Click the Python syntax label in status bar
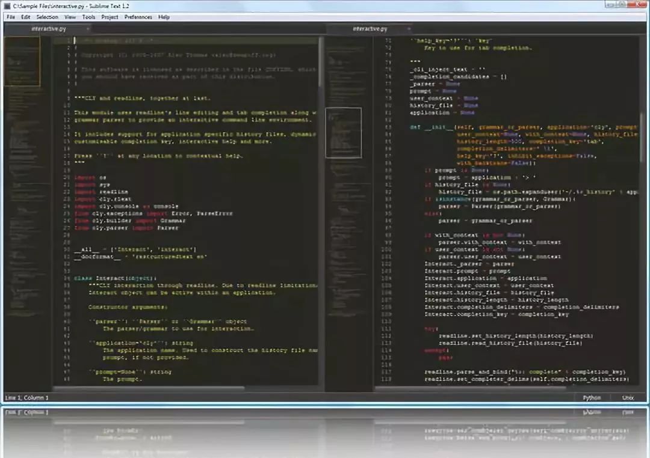This screenshot has height=458, width=650. 592,397
